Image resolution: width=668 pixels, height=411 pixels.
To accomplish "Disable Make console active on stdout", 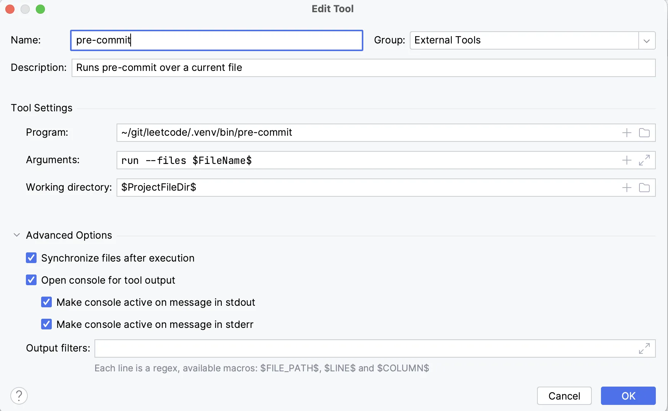I will [x=46, y=302].
